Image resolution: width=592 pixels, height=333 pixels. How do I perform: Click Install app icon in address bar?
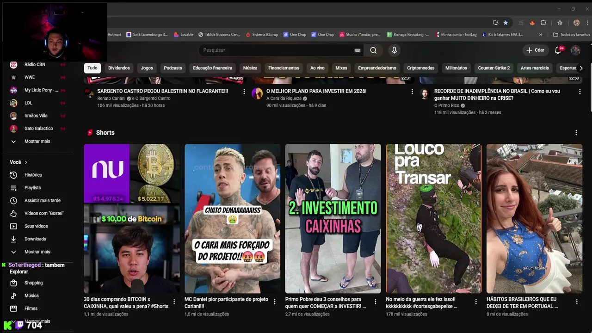pyautogui.click(x=495, y=23)
